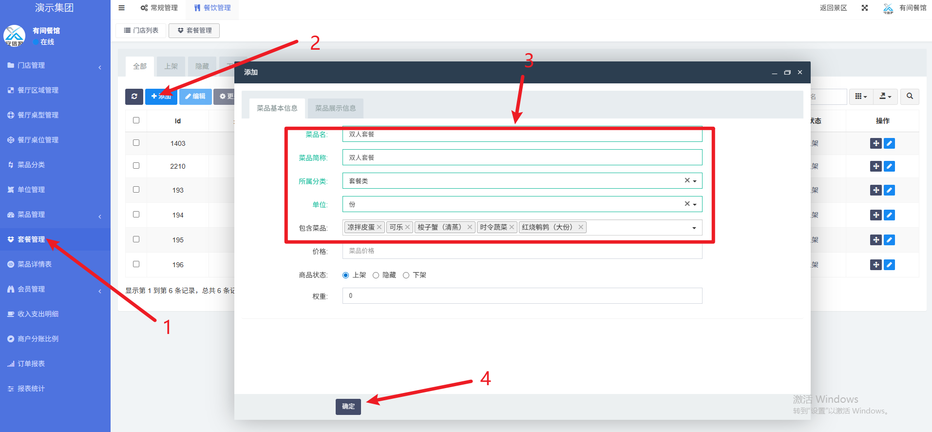The height and width of the screenshot is (432, 932).
Task: Click drag handle icon for row 193
Action: coord(876,190)
